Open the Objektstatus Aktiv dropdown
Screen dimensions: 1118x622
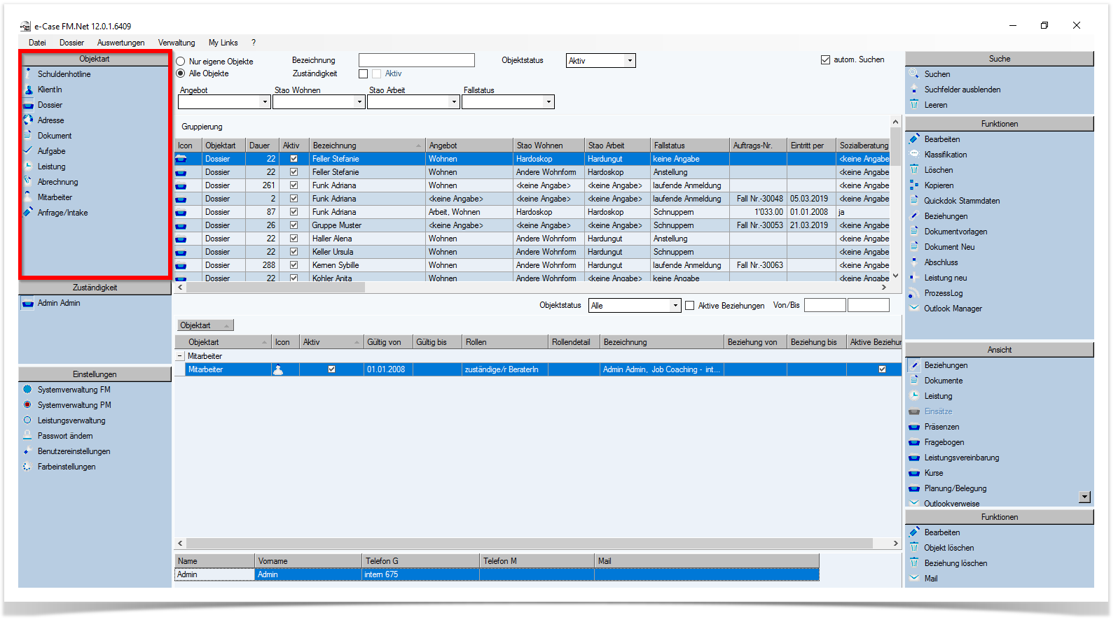[630, 61]
